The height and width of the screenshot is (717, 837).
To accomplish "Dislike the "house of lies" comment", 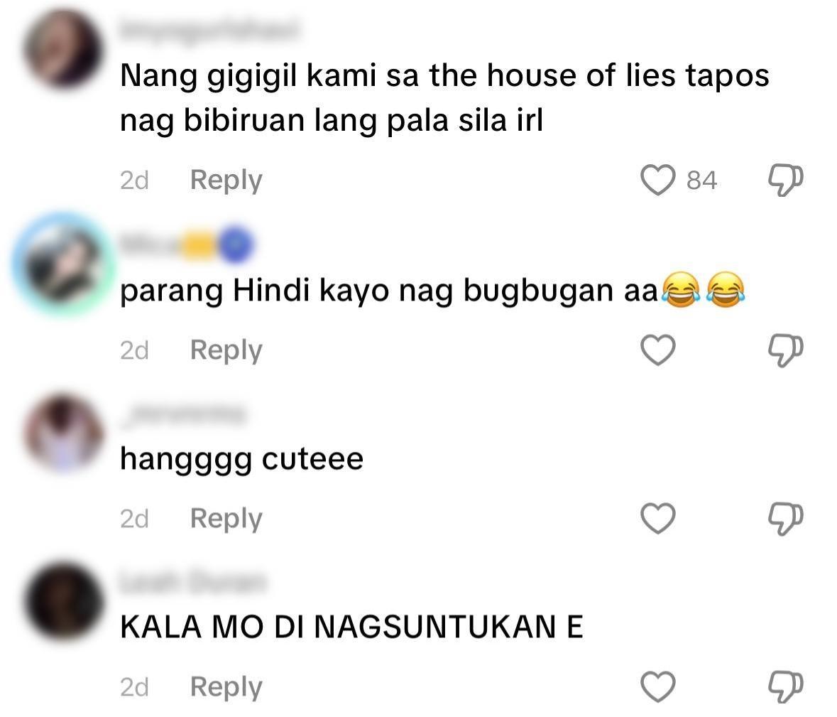I will click(785, 180).
